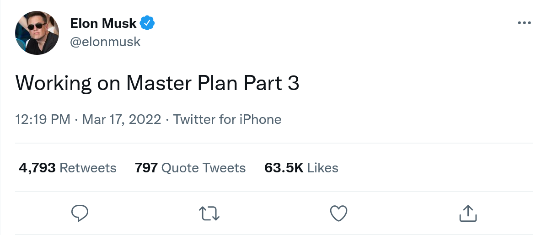Open the share icon menu
Viewport: 547px width, 235px height.
pyautogui.click(x=467, y=213)
